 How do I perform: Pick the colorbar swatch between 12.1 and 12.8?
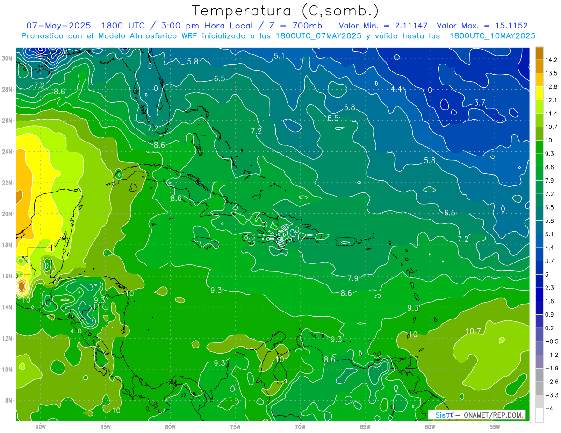point(539,93)
